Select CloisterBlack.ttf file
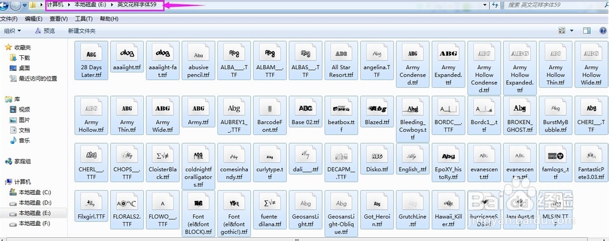 click(x=163, y=162)
